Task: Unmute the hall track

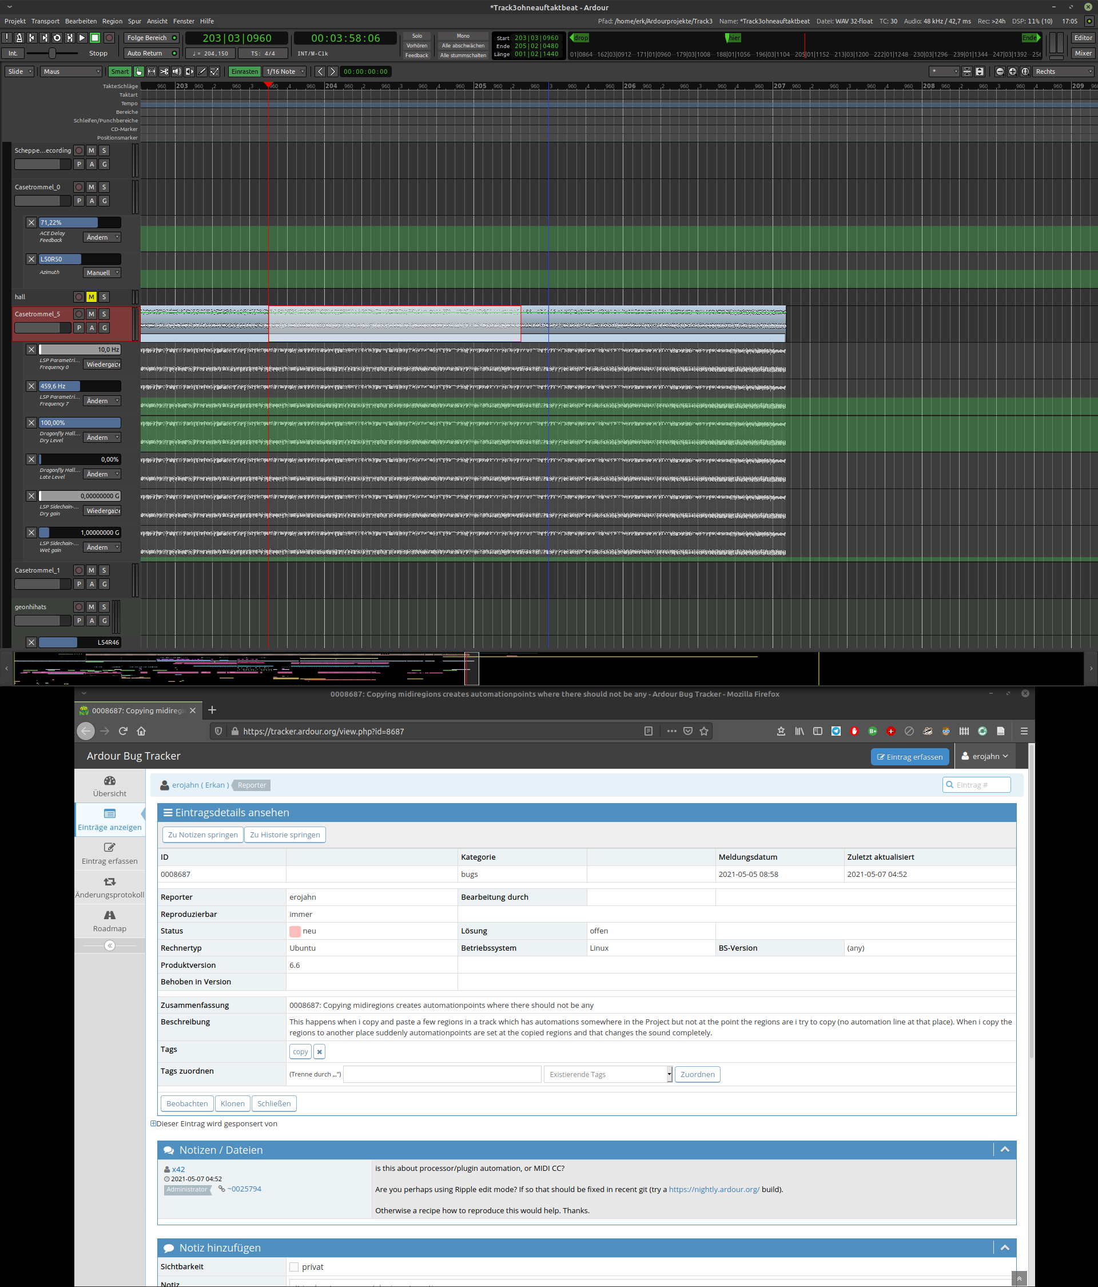Action: pyautogui.click(x=91, y=297)
